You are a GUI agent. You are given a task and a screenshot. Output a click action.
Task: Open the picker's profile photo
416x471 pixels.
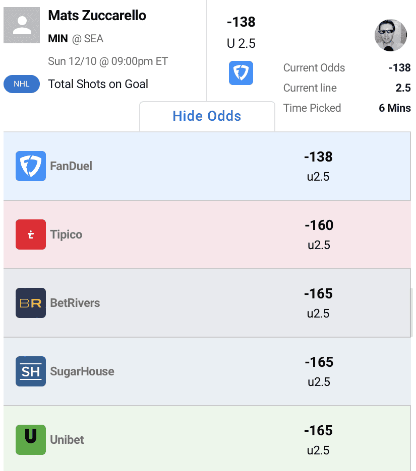click(x=391, y=35)
